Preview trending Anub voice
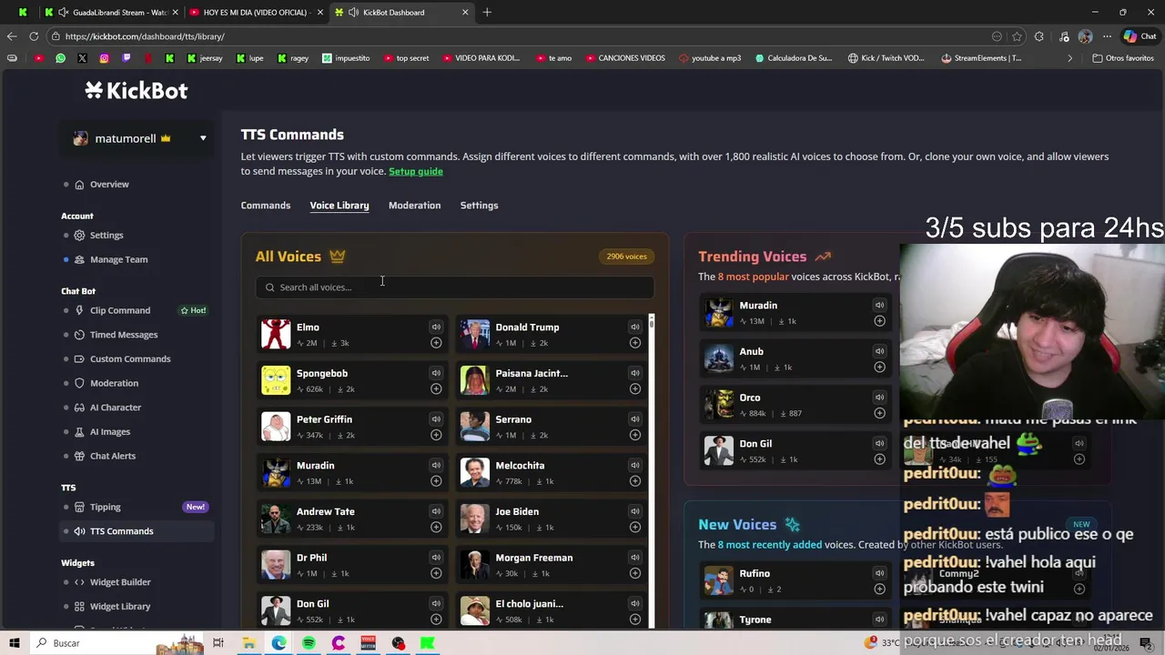The image size is (1165, 655). [x=879, y=351]
